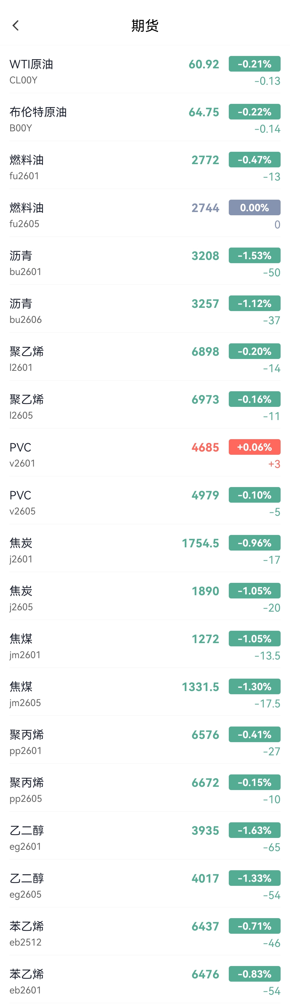Tap the -1.63% badge for eg2601
Image resolution: width=290 pixels, height=1008 pixels.
pyautogui.click(x=254, y=830)
